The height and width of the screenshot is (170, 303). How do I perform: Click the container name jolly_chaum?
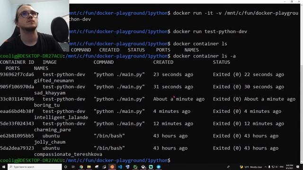tap(50, 142)
